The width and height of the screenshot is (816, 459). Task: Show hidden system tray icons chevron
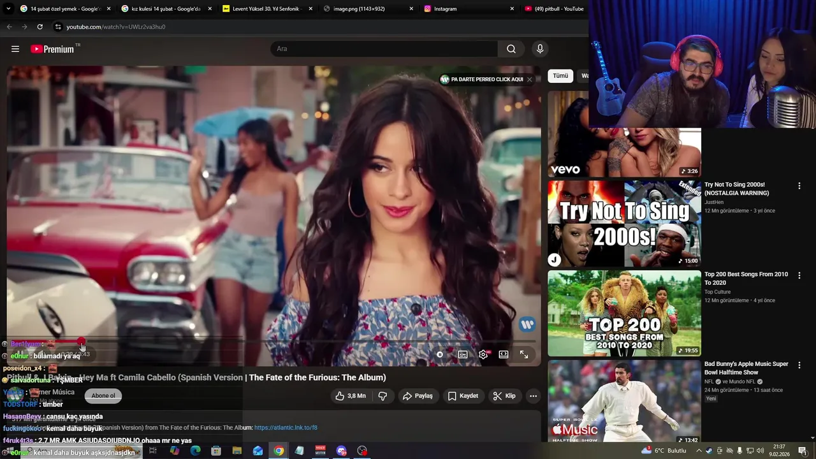click(699, 451)
